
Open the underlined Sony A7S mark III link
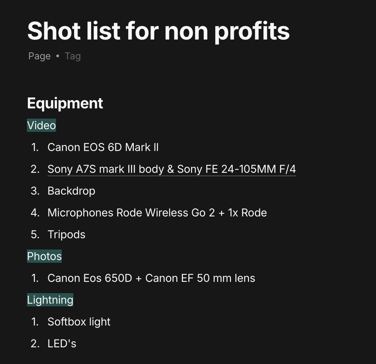tap(172, 169)
